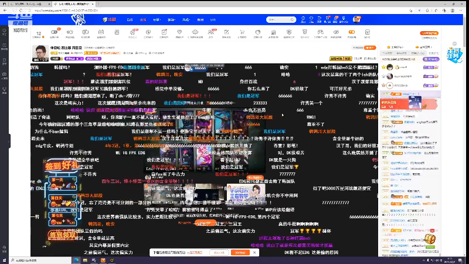
Task: Open the user avatar in the blue header
Action: (356, 19)
